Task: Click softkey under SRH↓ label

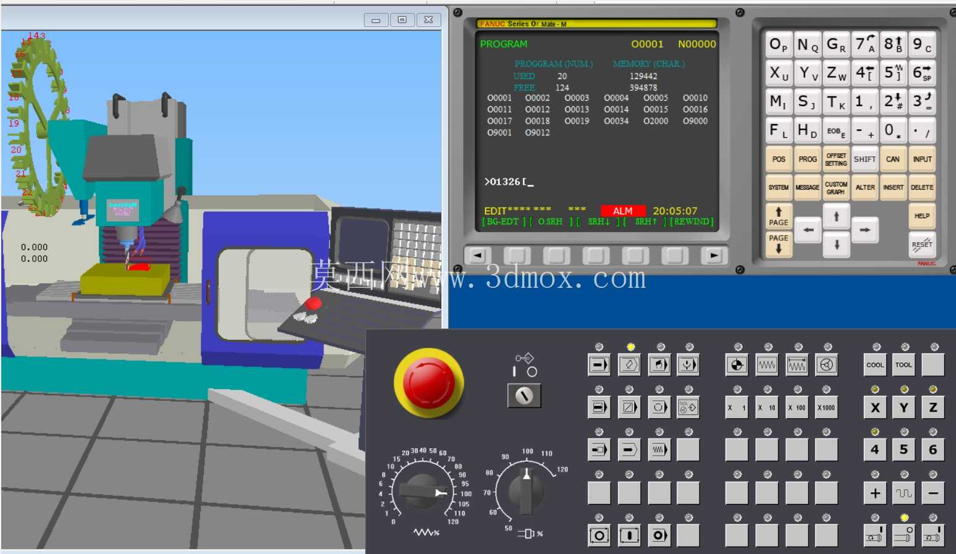Action: [x=596, y=255]
